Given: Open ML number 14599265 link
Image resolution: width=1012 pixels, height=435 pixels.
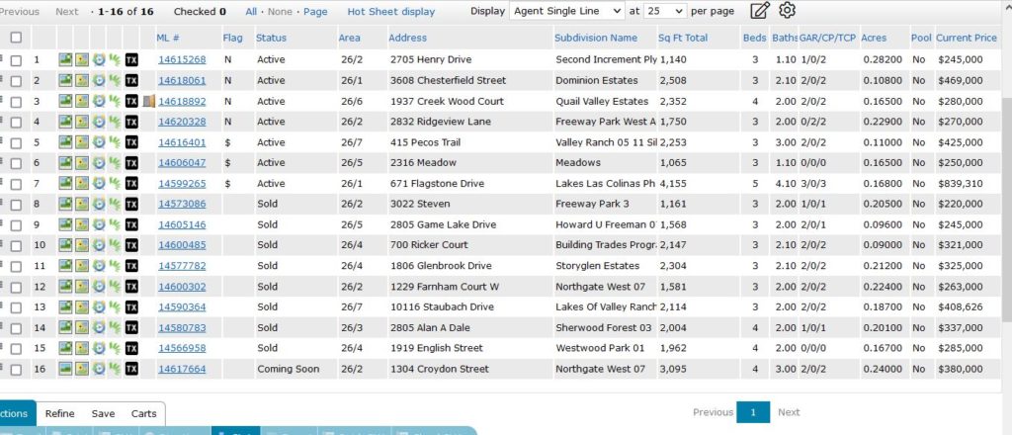Looking at the screenshot, I should click(182, 183).
